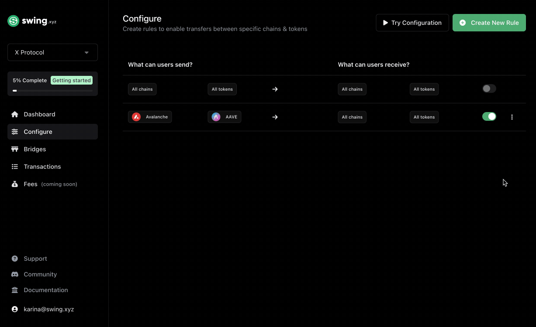Screen dimensions: 536x327
Task: Click the 5% Complete progress bar
Action: pos(52,91)
